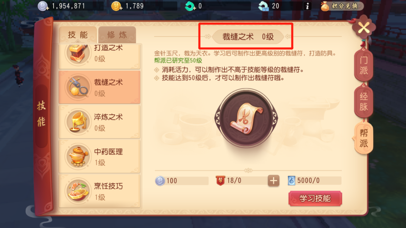The height and width of the screenshot is (228, 406).
Task: Tap the tailoring scroll emblem
Action: (x=246, y=118)
